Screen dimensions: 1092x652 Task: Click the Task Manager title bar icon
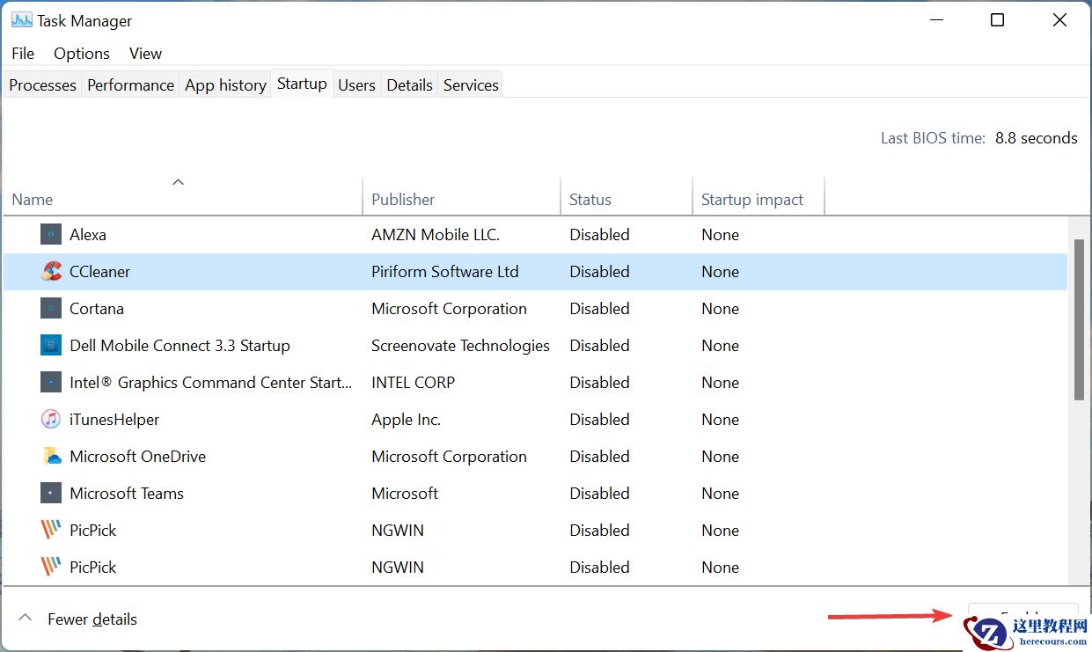tap(21, 20)
